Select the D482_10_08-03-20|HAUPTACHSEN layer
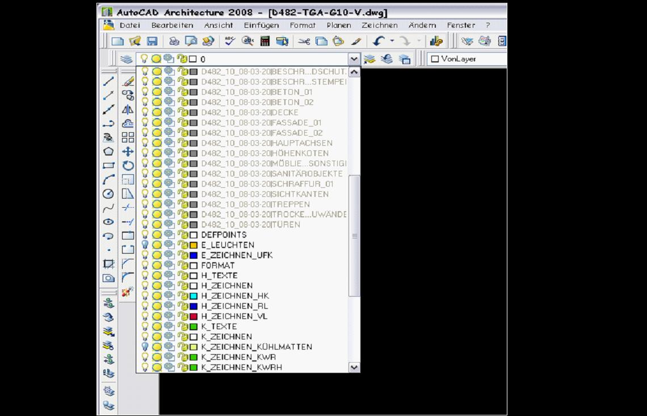 coord(267,143)
